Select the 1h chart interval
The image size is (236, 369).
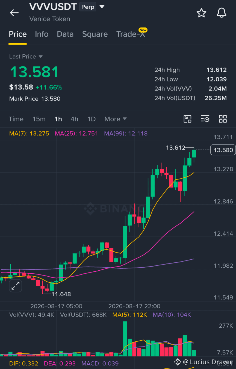click(58, 119)
